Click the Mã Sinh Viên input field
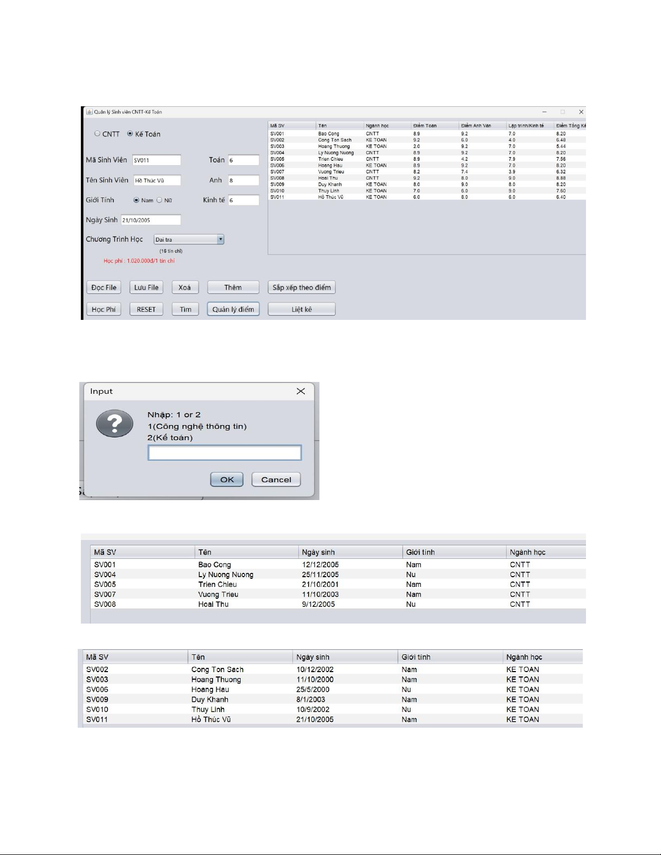The width and height of the screenshot is (661, 855). (x=156, y=160)
